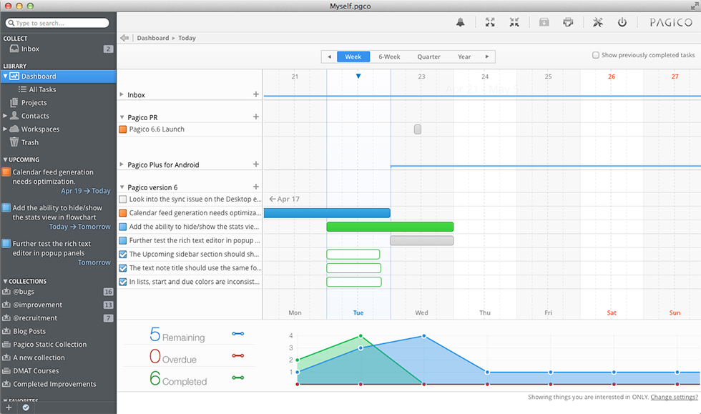Click the Change settings link

coord(674,397)
